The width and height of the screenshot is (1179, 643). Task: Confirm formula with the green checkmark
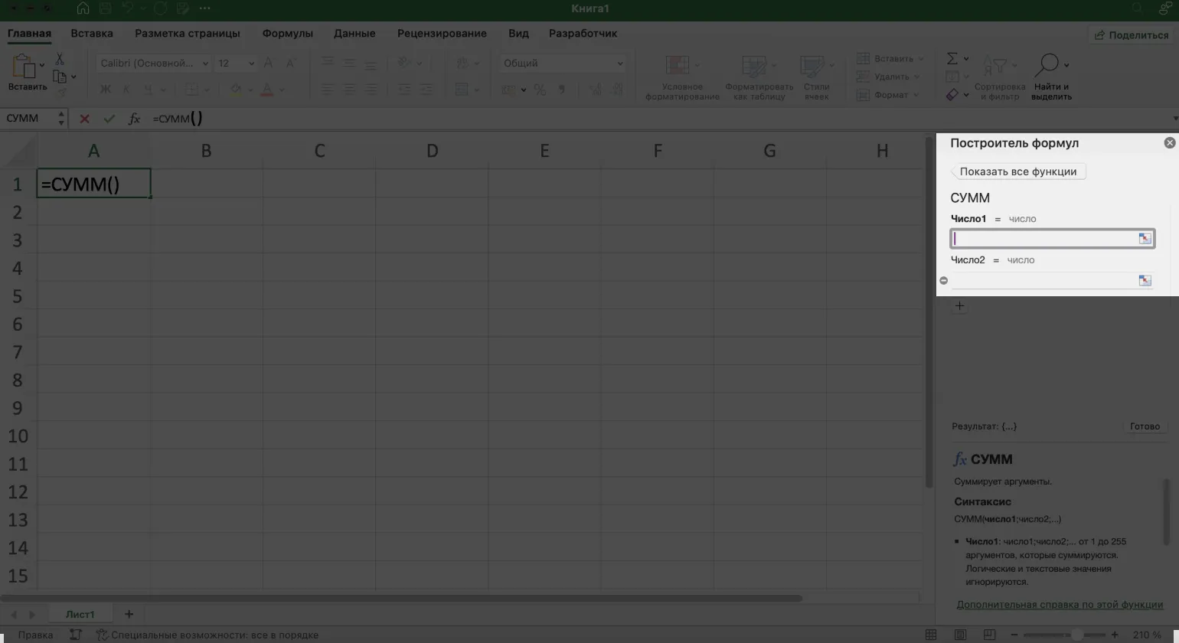click(109, 119)
